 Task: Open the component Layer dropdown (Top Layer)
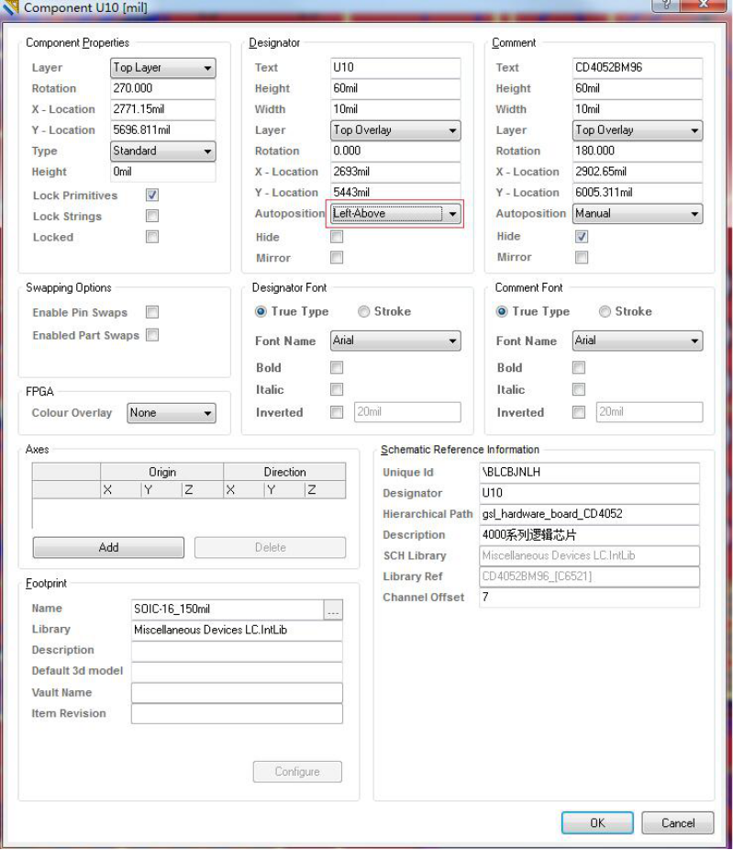pyautogui.click(x=162, y=68)
